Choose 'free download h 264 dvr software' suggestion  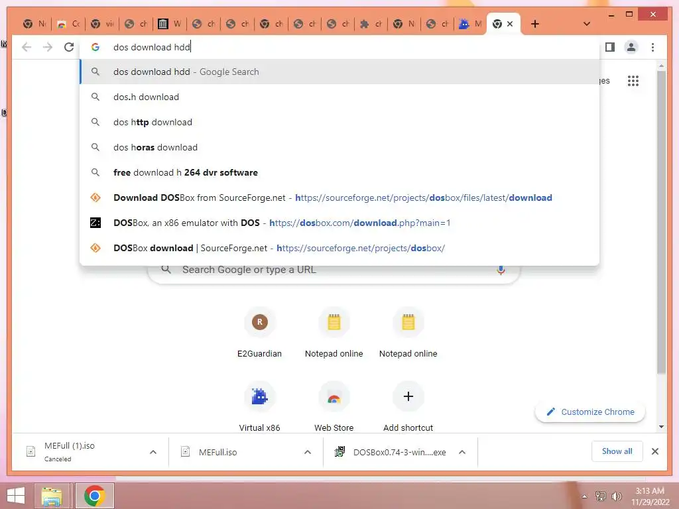coord(339,172)
